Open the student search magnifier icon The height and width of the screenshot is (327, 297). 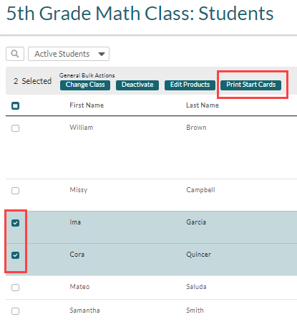(x=15, y=54)
